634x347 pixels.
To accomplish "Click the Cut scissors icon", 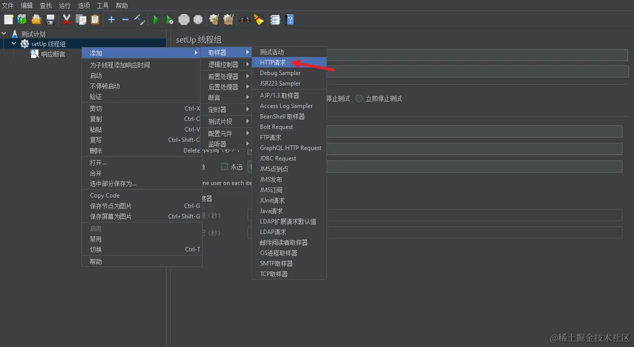I will coord(66,19).
